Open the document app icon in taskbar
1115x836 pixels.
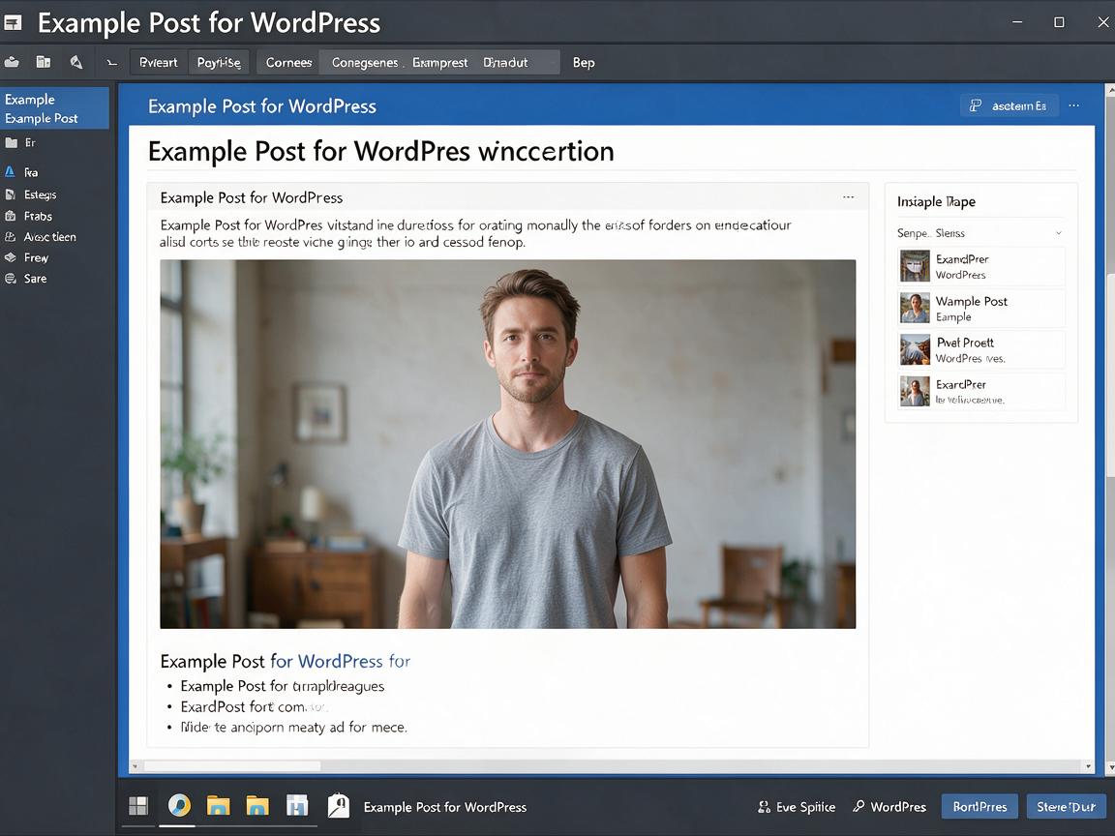pos(339,805)
